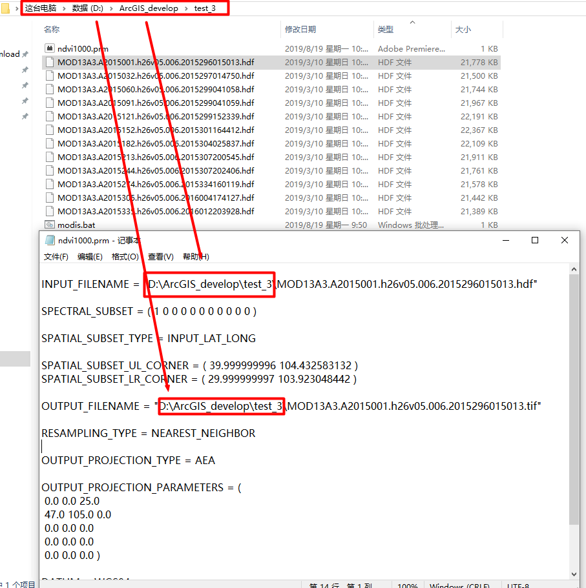
Task: Maximize the Notepad window
Action: pyautogui.click(x=535, y=240)
